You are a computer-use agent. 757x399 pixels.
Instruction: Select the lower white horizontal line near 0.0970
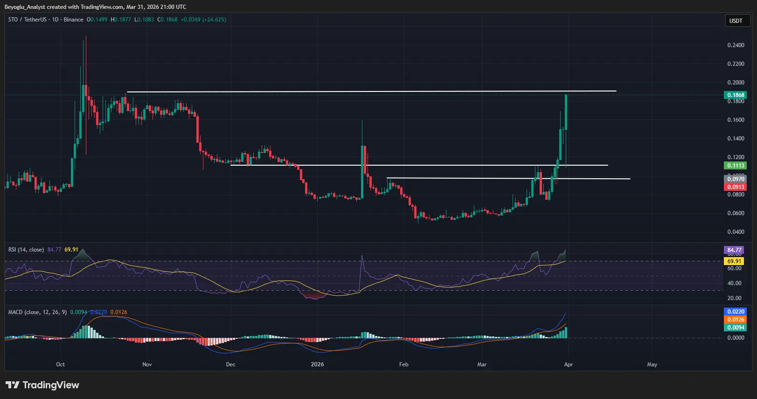click(508, 178)
